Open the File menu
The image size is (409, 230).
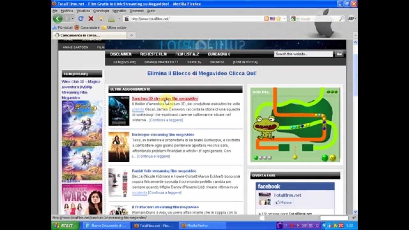point(55,11)
